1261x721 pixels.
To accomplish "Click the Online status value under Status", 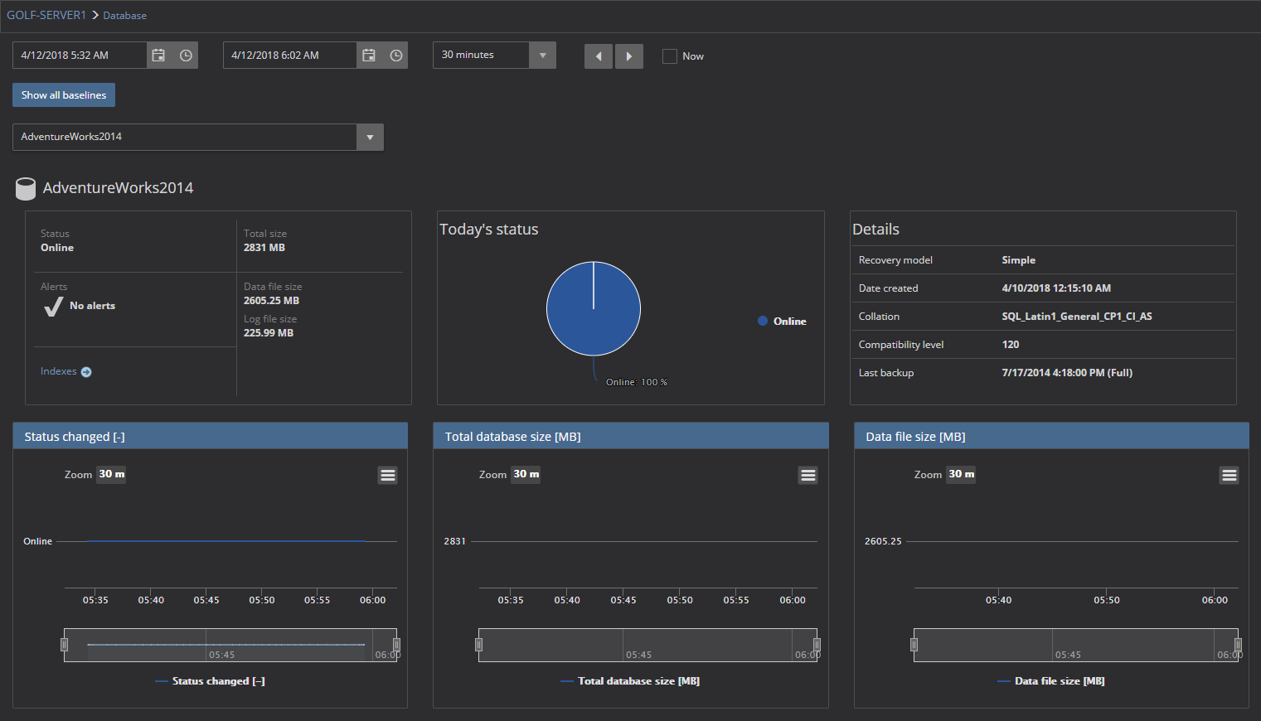I will click(x=57, y=248).
